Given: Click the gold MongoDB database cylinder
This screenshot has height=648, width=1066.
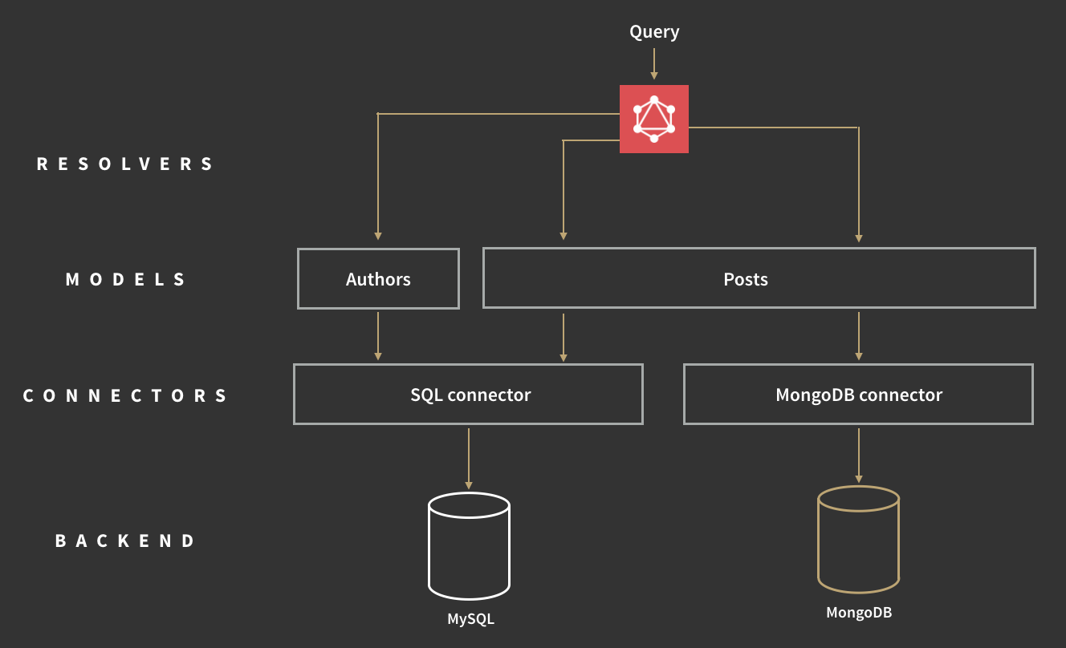Looking at the screenshot, I should tap(858, 539).
